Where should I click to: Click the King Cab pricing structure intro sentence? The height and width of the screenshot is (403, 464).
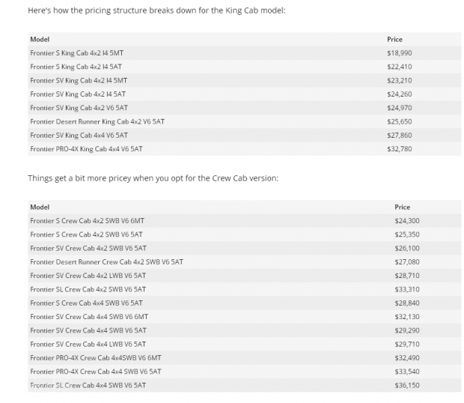pyautogui.click(x=156, y=11)
